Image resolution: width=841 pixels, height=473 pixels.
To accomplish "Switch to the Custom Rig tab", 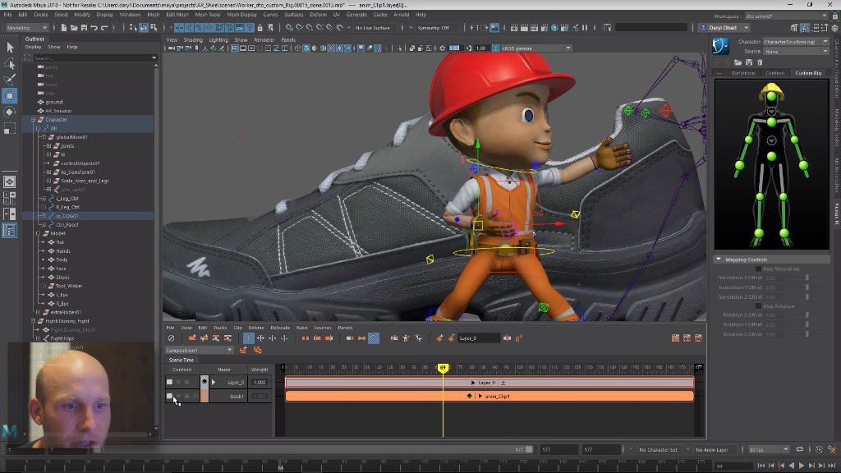I will point(808,73).
